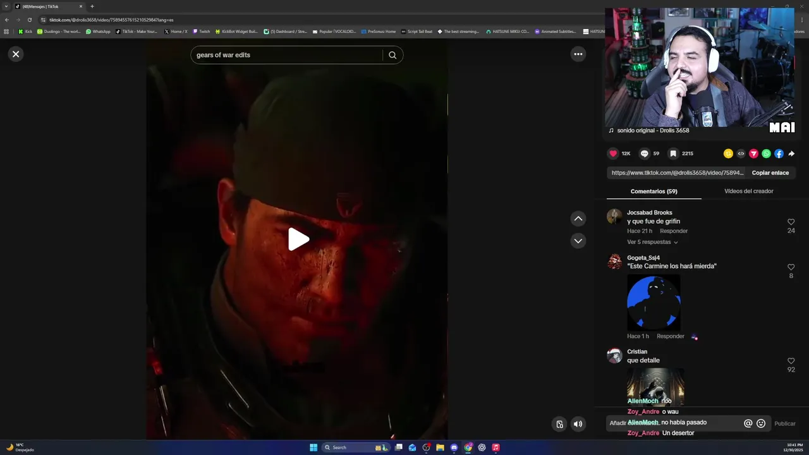Viewport: 809px width, 455px height.
Task: Click the yellow repost icon
Action: pos(728,154)
